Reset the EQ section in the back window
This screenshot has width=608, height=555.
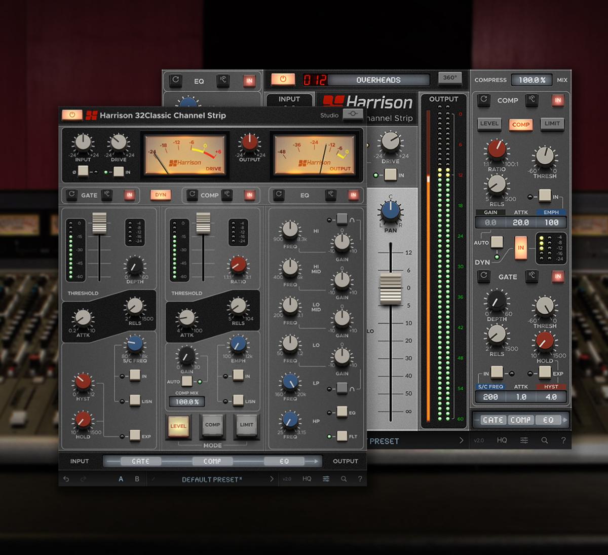(x=175, y=80)
